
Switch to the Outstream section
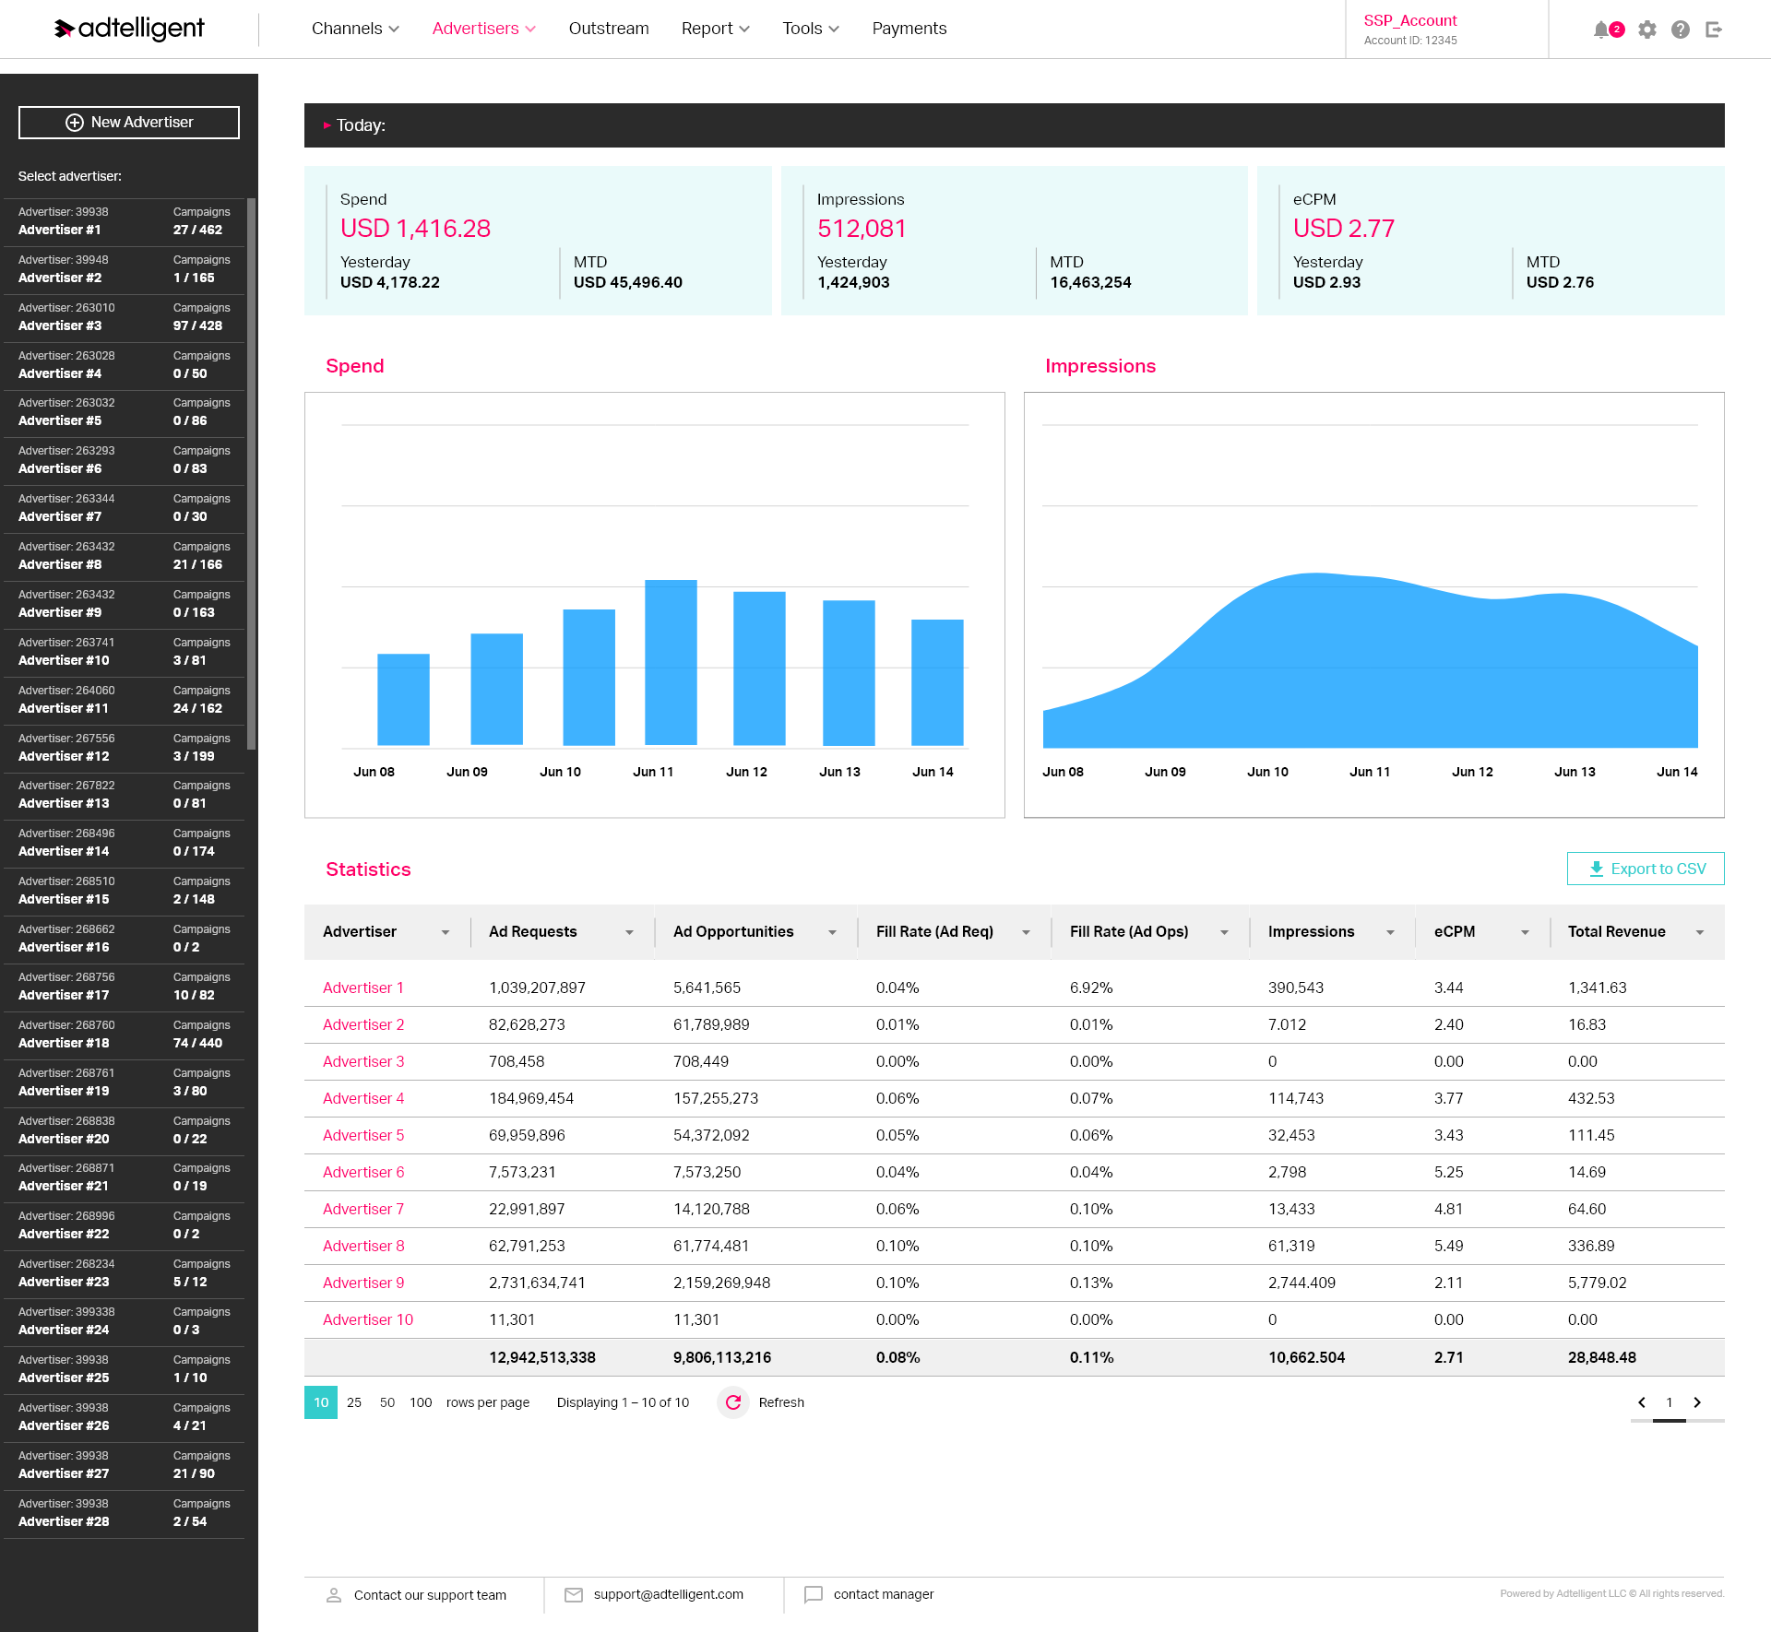pyautogui.click(x=609, y=29)
